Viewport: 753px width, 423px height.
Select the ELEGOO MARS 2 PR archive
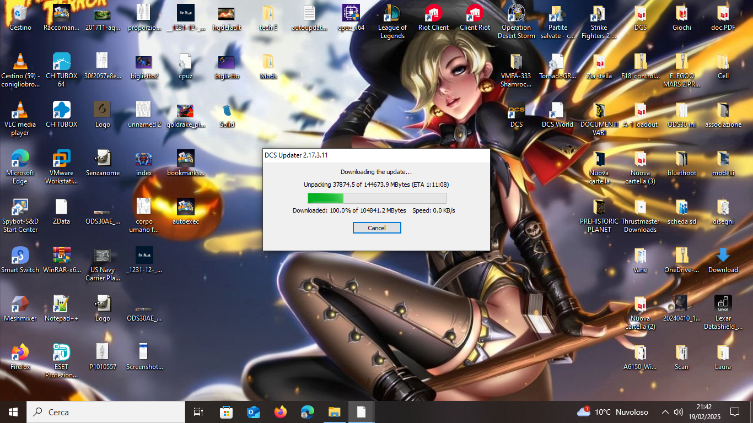tap(681, 70)
